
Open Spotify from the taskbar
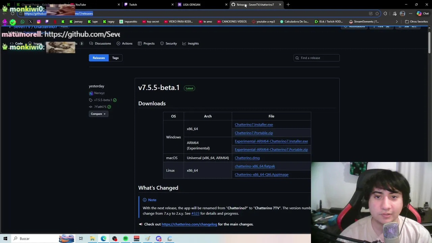coord(126,239)
